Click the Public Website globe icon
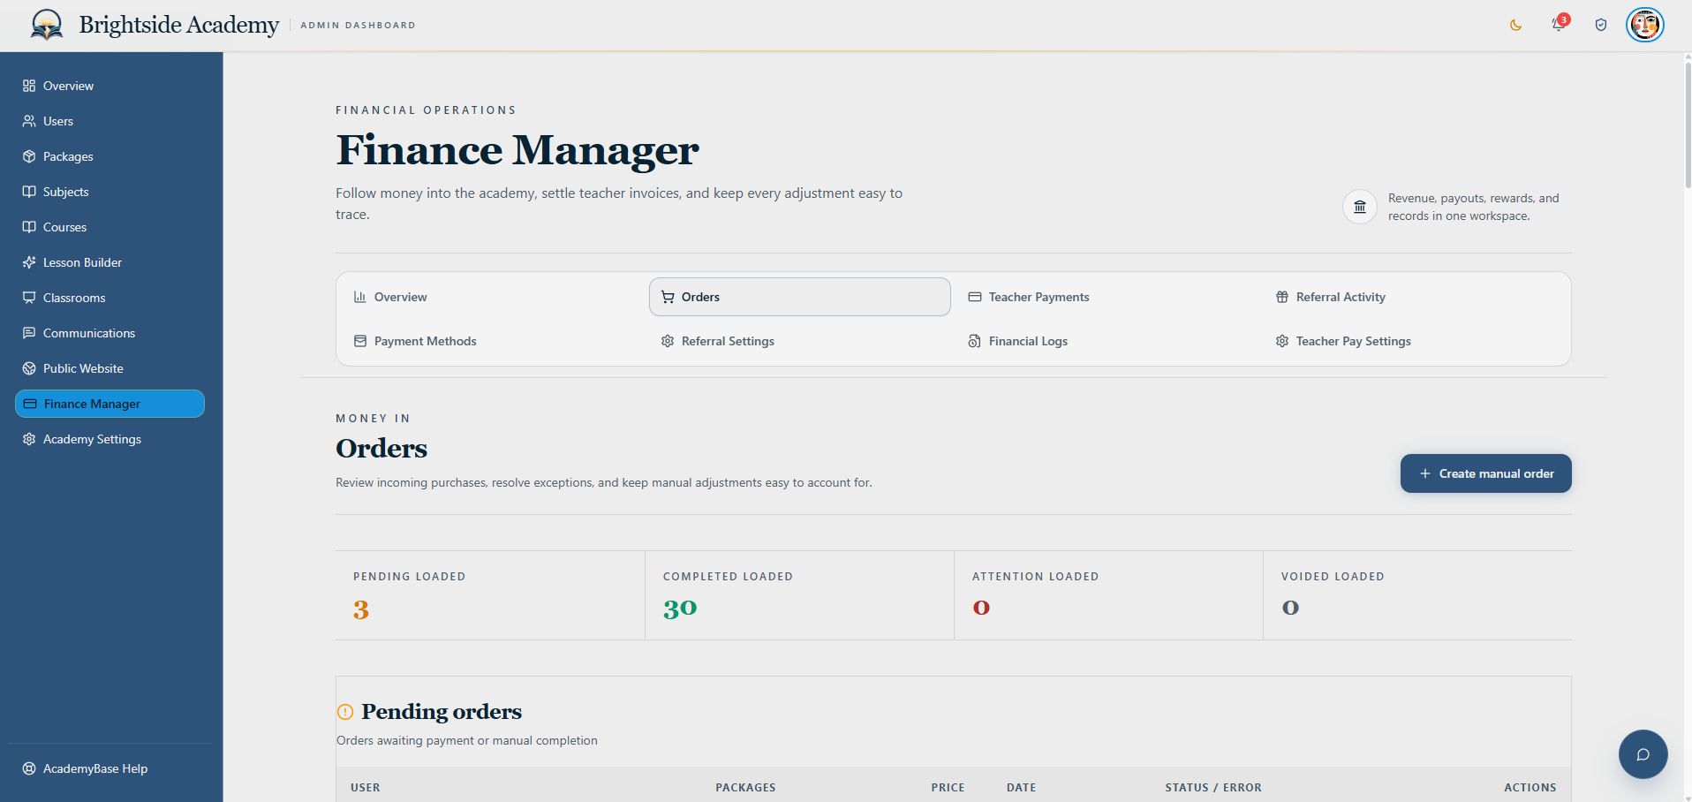 coord(29,368)
